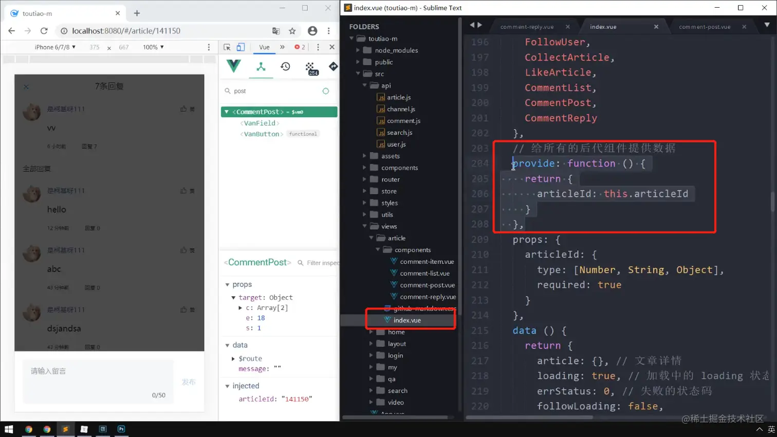Viewport: 777px width, 437px height.
Task: Open the DevTools more tabs chevron
Action: pyautogui.click(x=282, y=47)
